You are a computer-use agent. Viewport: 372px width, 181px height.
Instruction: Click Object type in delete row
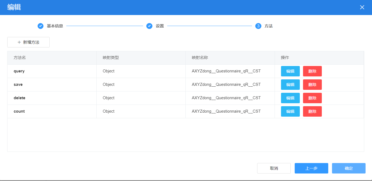tap(108, 98)
